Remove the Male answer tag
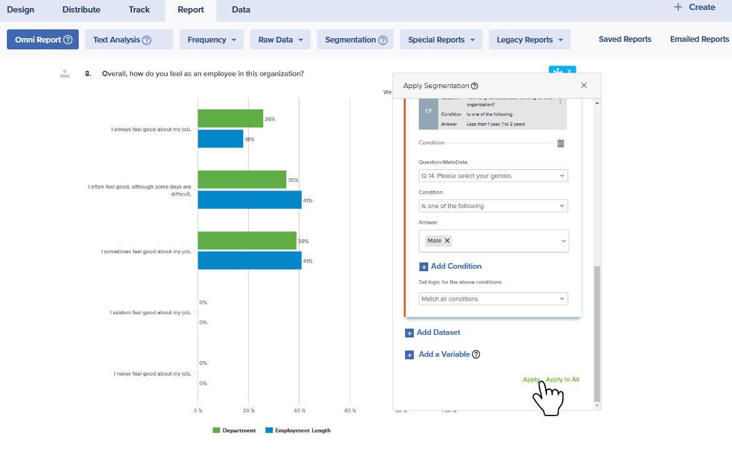Screen dimensions: 732x468 click(x=448, y=241)
